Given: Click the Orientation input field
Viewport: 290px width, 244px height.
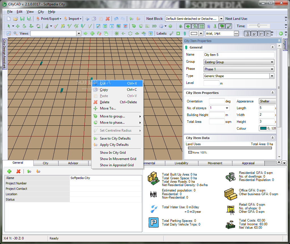Looking at the screenshot, I should (x=217, y=101).
